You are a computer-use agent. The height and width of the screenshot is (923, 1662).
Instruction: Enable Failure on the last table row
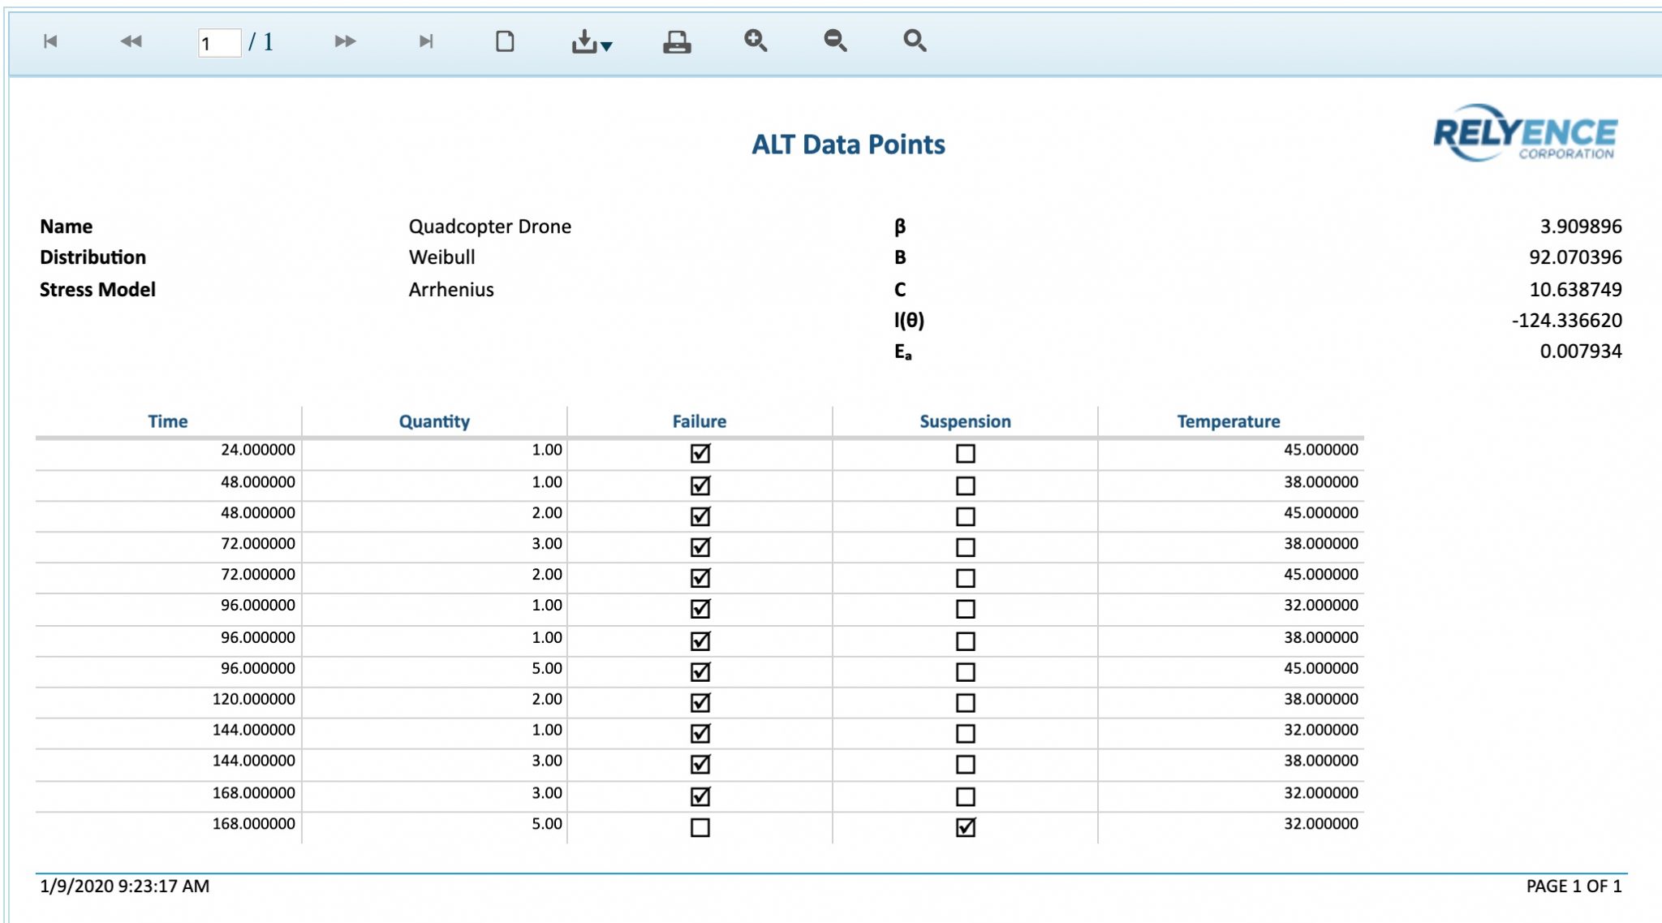[x=698, y=827]
